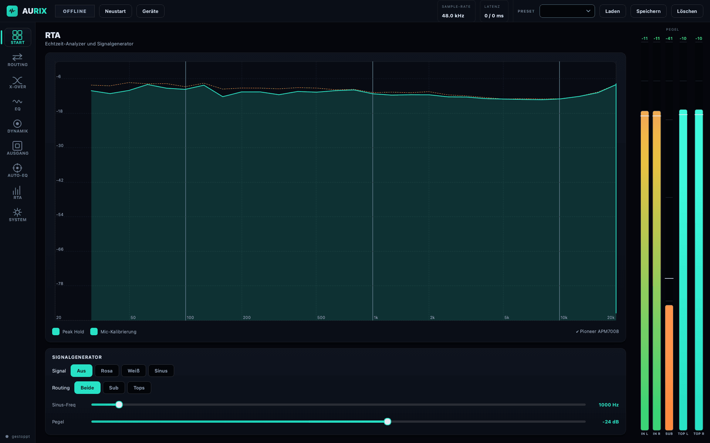Click the 1000 Hz frequency readout
710x443 pixels.
coord(609,405)
